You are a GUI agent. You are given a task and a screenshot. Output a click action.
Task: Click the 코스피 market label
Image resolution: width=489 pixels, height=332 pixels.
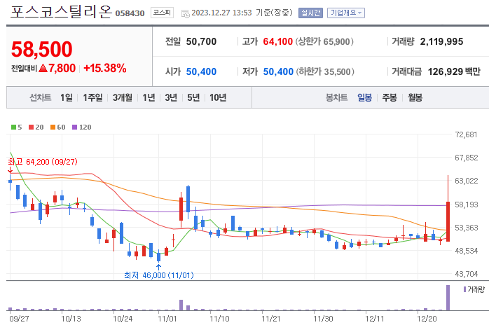[x=162, y=13]
